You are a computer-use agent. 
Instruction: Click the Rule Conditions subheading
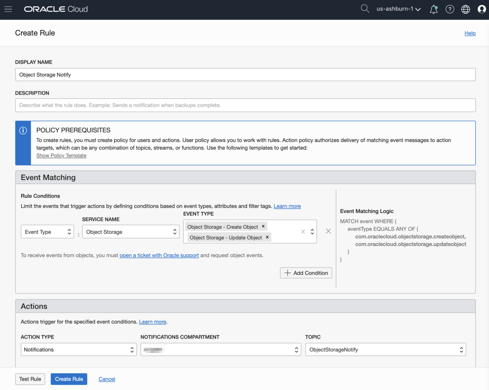[40, 196]
